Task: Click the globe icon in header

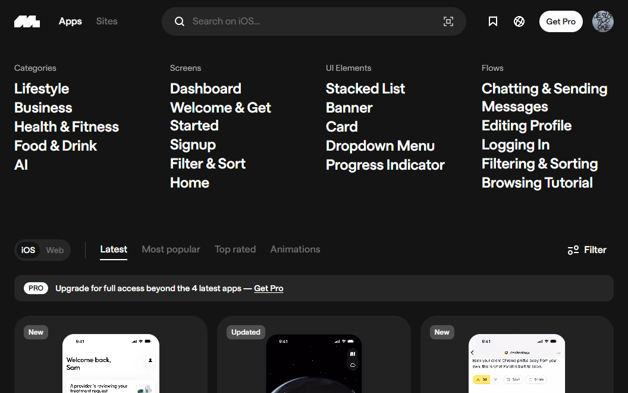Action: tap(519, 21)
